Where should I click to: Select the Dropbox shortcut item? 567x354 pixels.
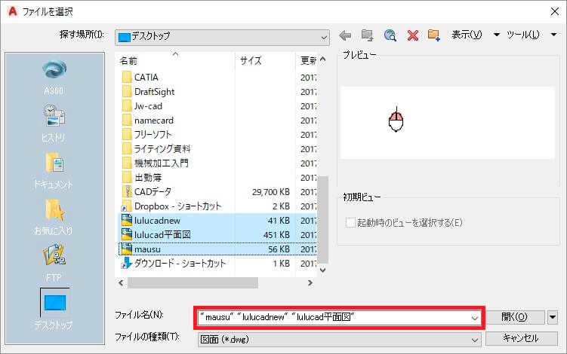[x=171, y=206]
